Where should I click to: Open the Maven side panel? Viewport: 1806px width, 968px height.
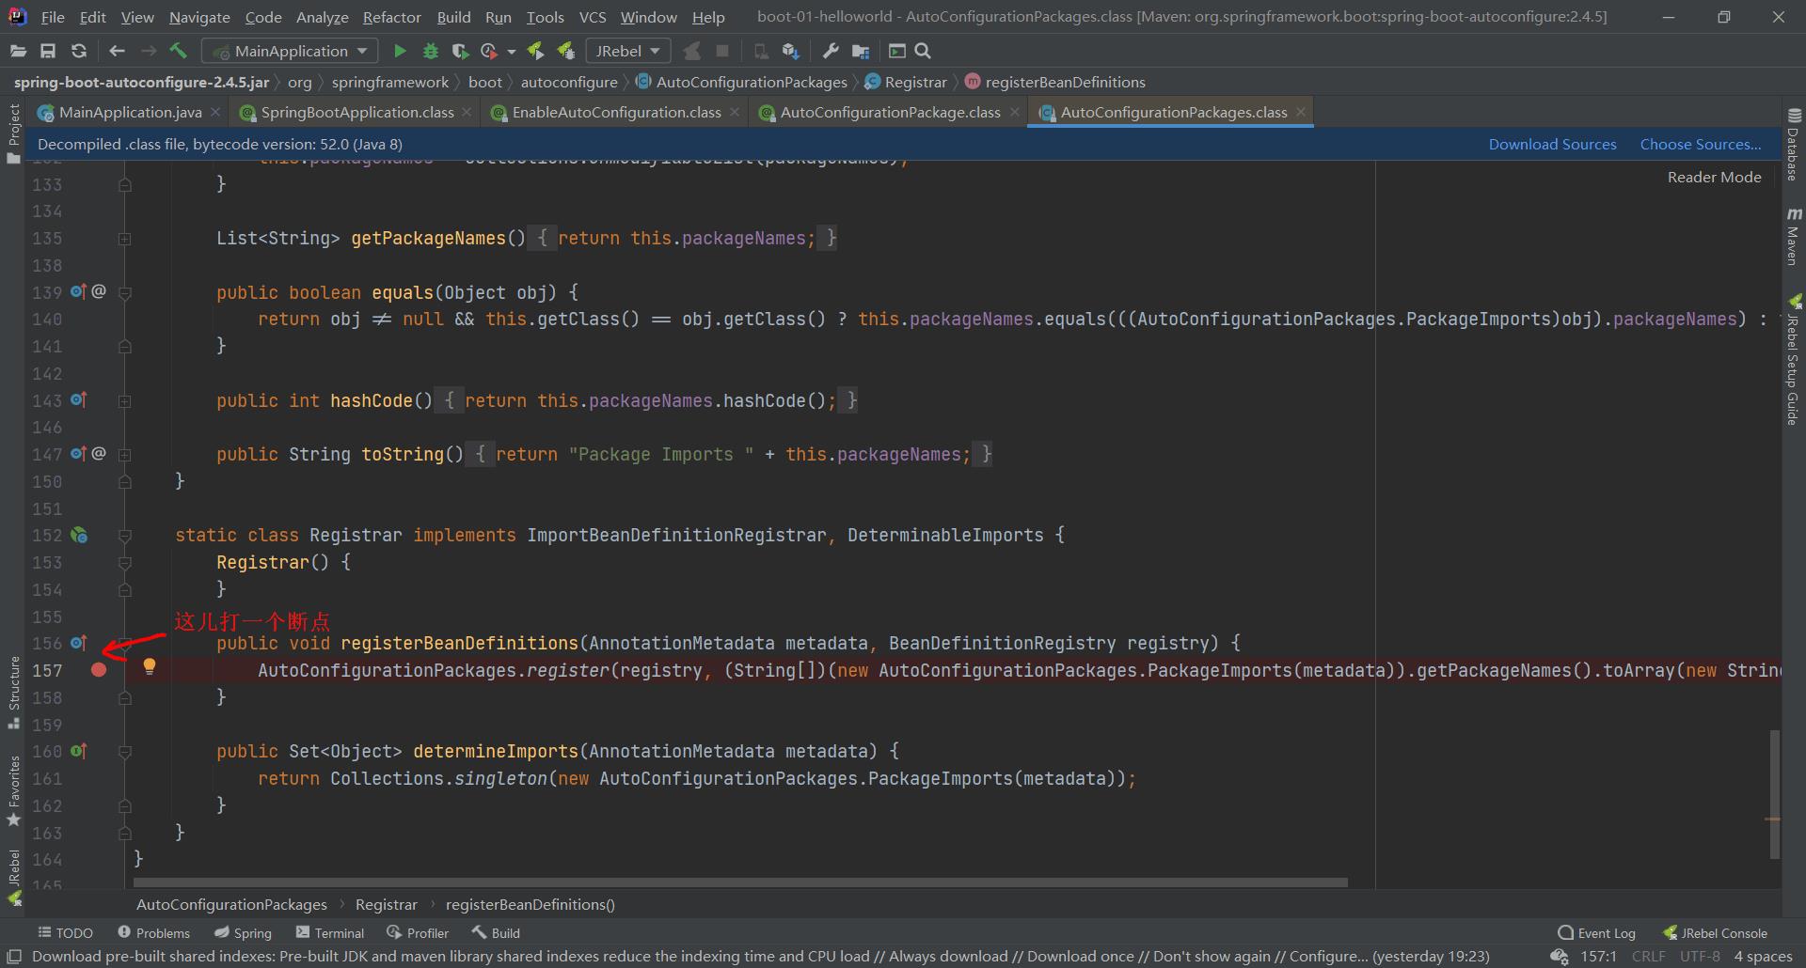[x=1794, y=237]
